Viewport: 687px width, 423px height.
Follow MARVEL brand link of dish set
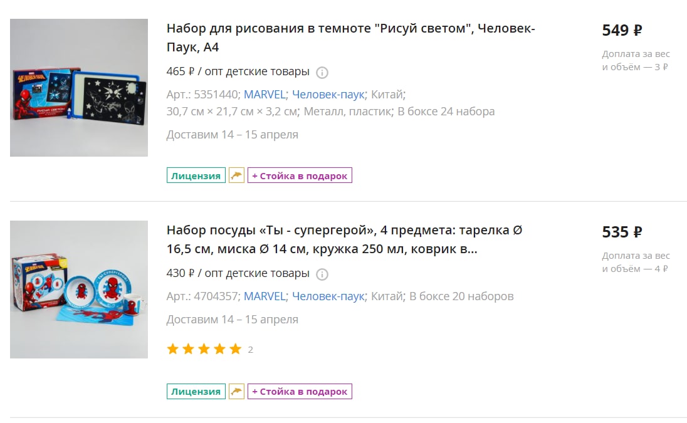265,296
